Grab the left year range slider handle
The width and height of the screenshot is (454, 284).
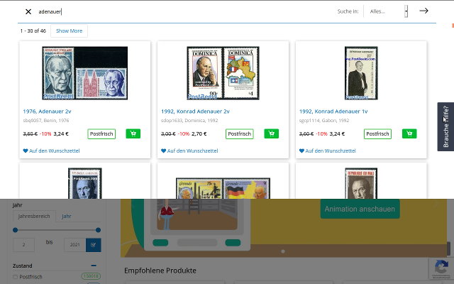(x=18, y=229)
